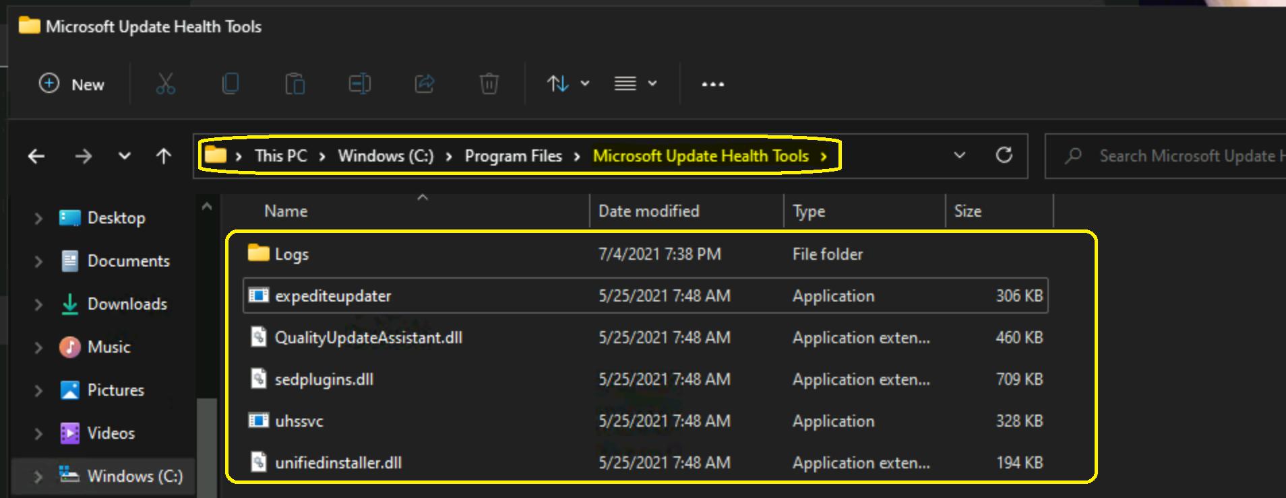Click the sedplugins.dll file icon
Screen dimensions: 1286x498
259,378
